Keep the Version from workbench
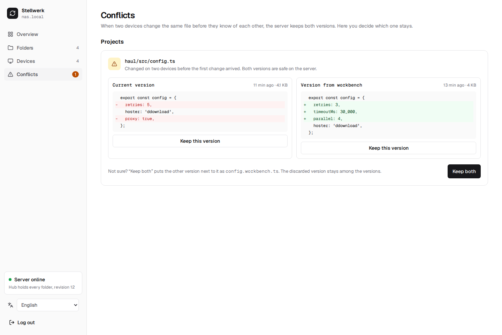The width and height of the screenshot is (502, 335). (388, 148)
